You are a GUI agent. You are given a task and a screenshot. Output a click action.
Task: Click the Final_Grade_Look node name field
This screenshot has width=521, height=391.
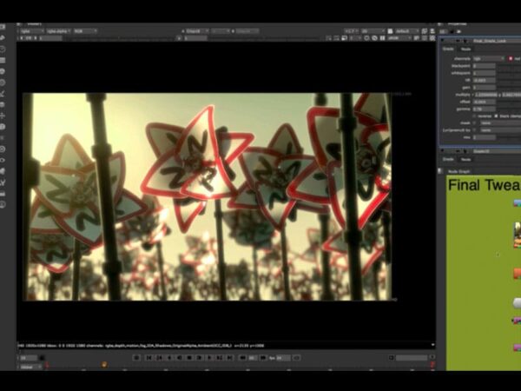click(x=497, y=41)
